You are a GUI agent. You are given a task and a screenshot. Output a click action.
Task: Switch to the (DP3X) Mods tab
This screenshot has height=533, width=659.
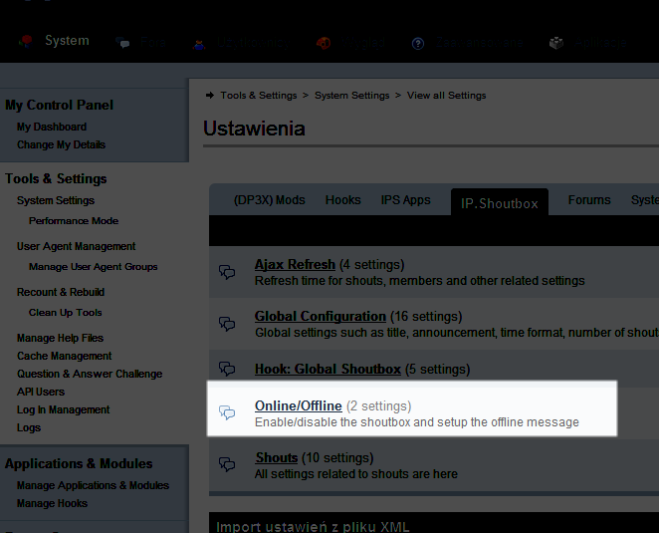(x=269, y=200)
